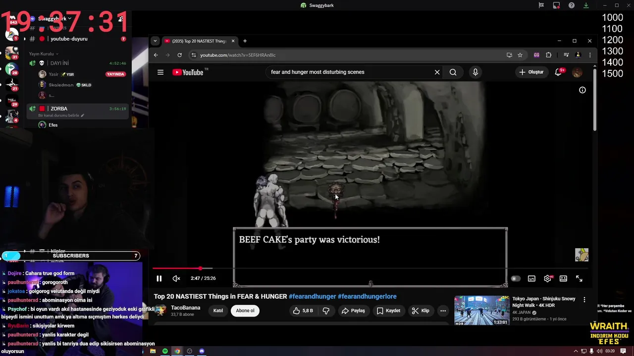
Task: View site information icon in address bar
Action: click(194, 55)
